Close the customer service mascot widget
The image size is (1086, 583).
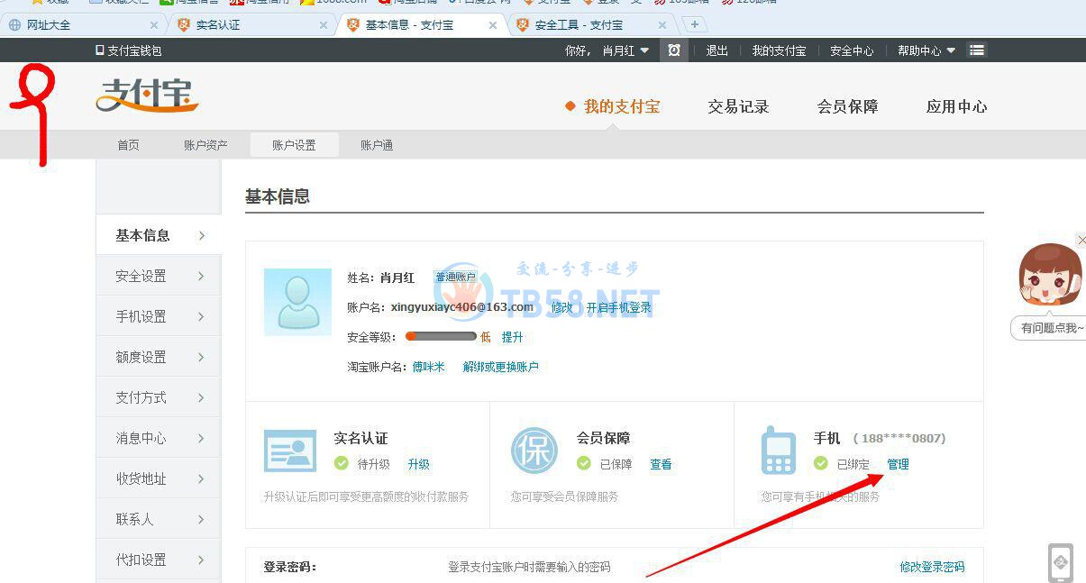click(x=1081, y=240)
